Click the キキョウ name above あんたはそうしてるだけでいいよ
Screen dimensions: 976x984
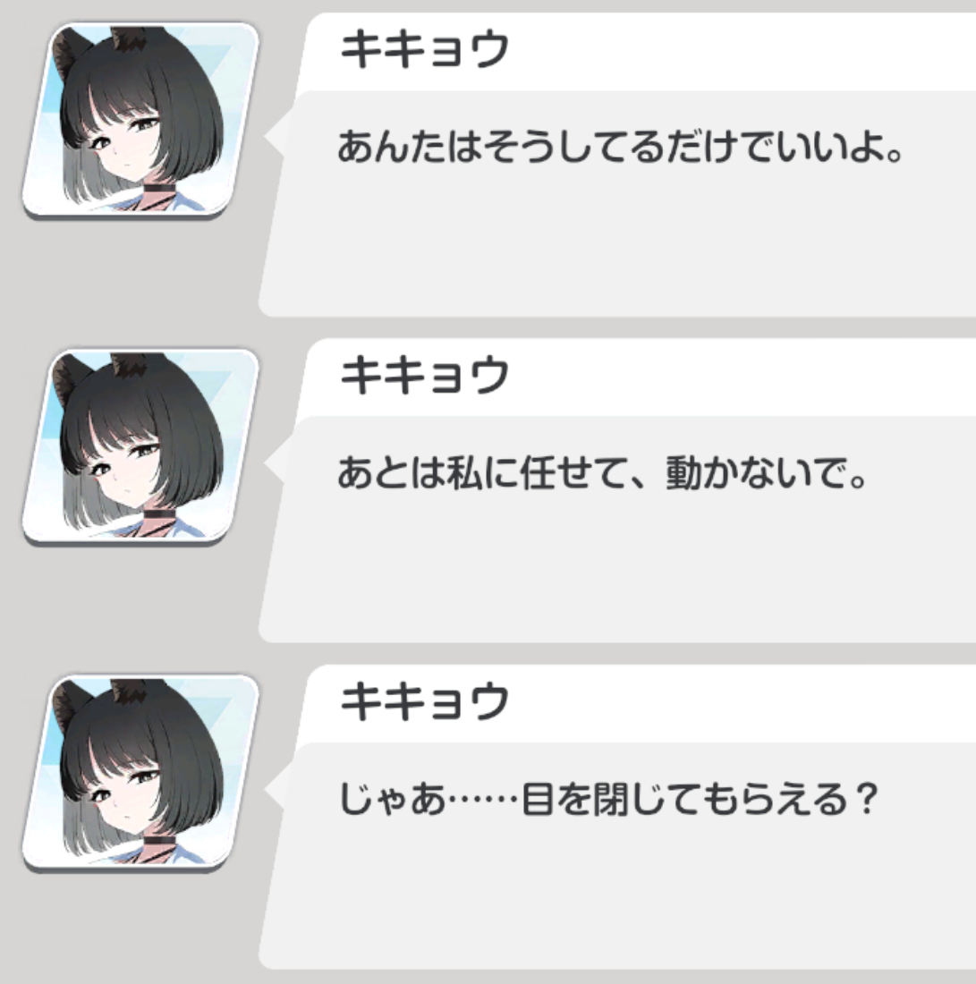[x=424, y=49]
